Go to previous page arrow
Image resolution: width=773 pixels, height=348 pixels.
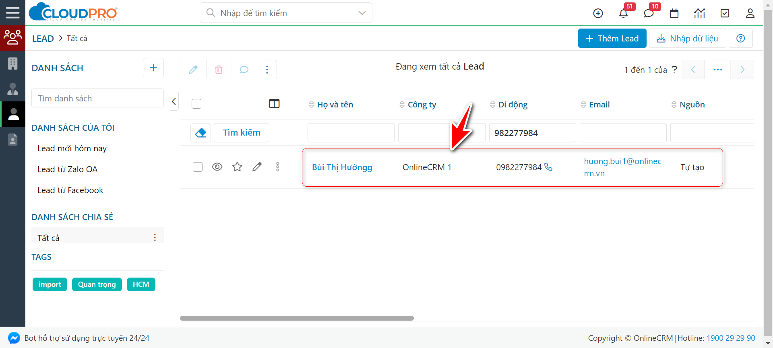pos(693,70)
